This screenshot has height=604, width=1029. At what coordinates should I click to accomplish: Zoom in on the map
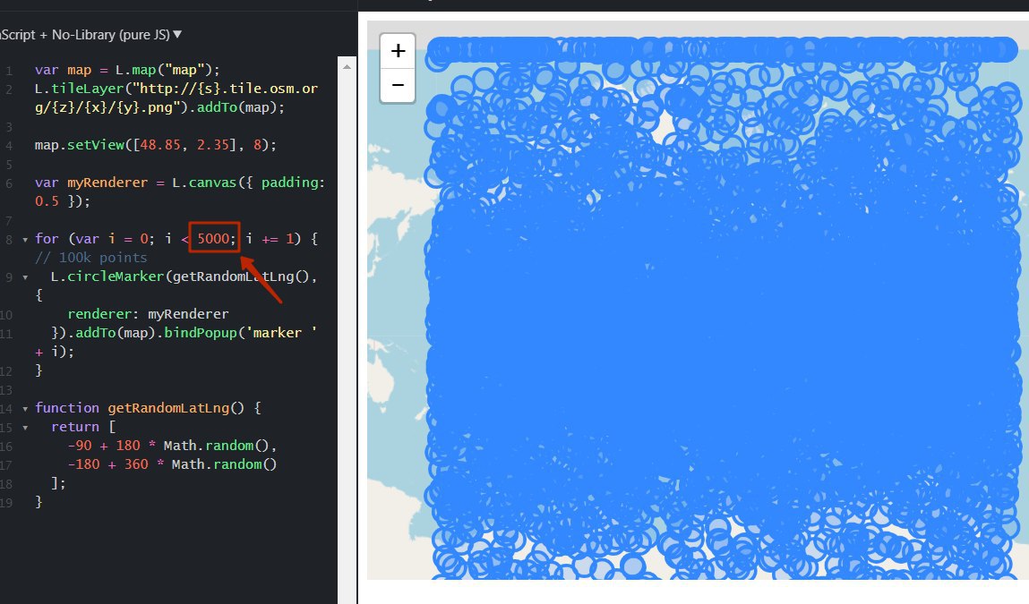pos(398,51)
